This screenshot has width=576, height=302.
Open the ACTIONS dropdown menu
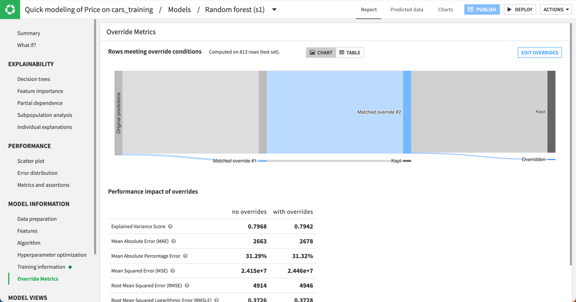555,9
